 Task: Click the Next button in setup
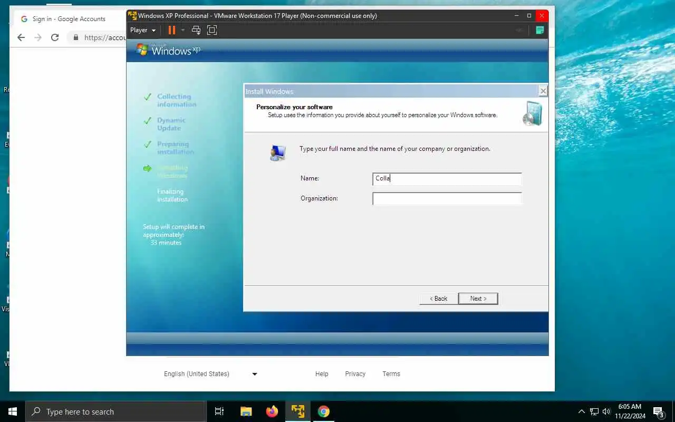click(x=478, y=299)
